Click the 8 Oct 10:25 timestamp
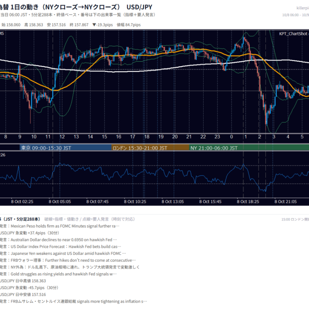This screenshot has height=309, width=309. pyautogui.click(x=135, y=202)
